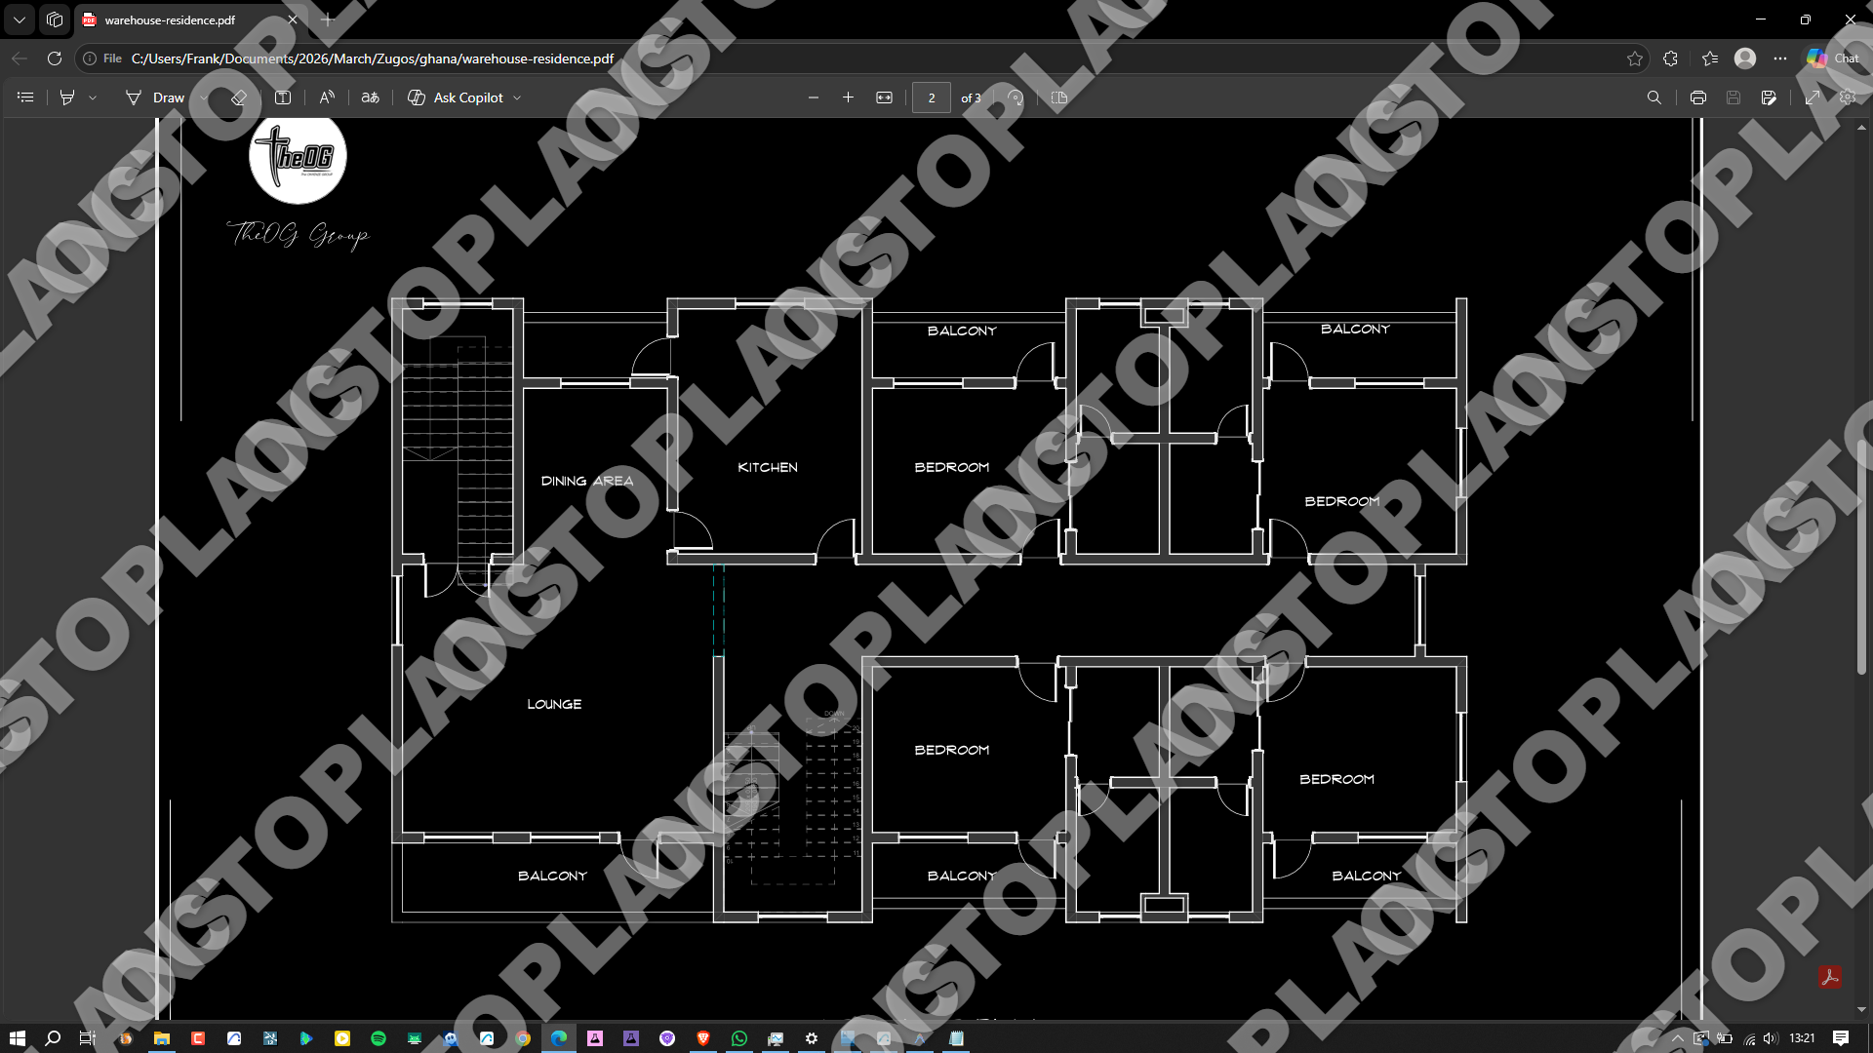Click the clock showing 13:21
The height and width of the screenshot is (1053, 1873).
coord(1802,1038)
